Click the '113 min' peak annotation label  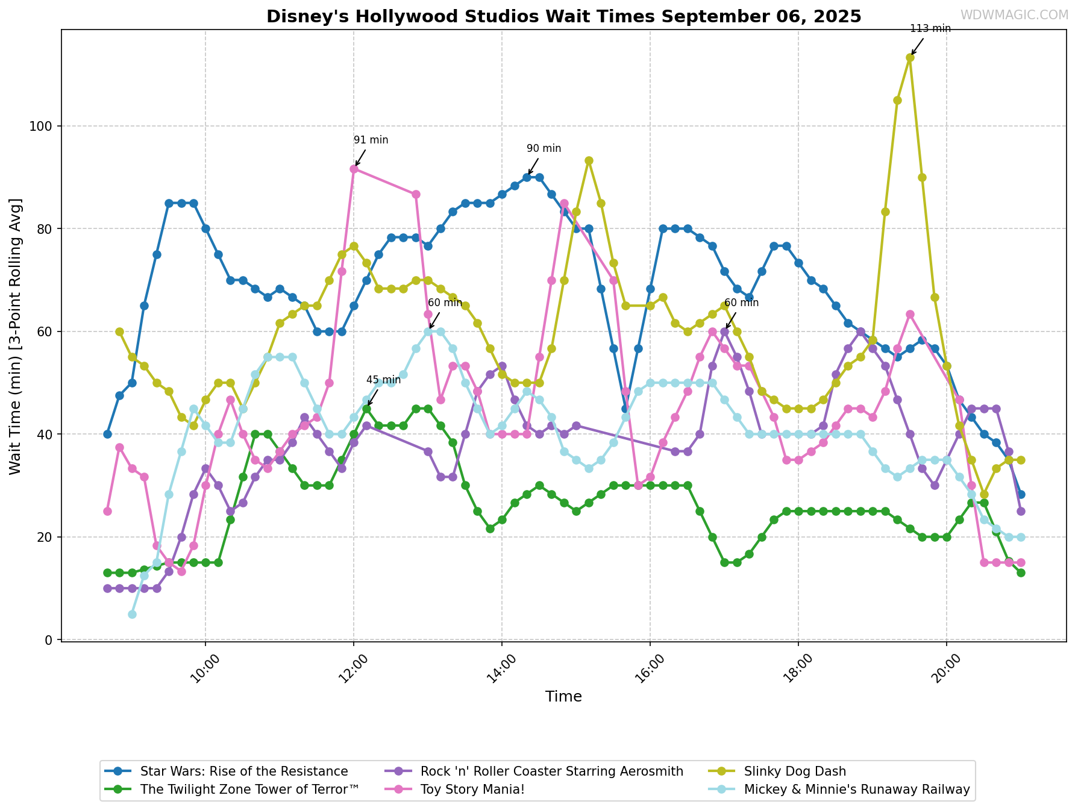(930, 28)
